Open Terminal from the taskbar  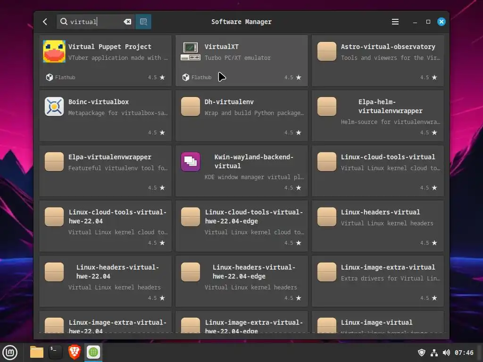point(56,352)
